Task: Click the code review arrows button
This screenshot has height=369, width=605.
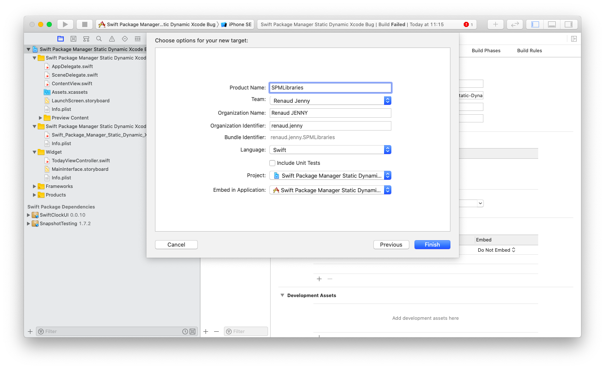Action: tap(515, 24)
